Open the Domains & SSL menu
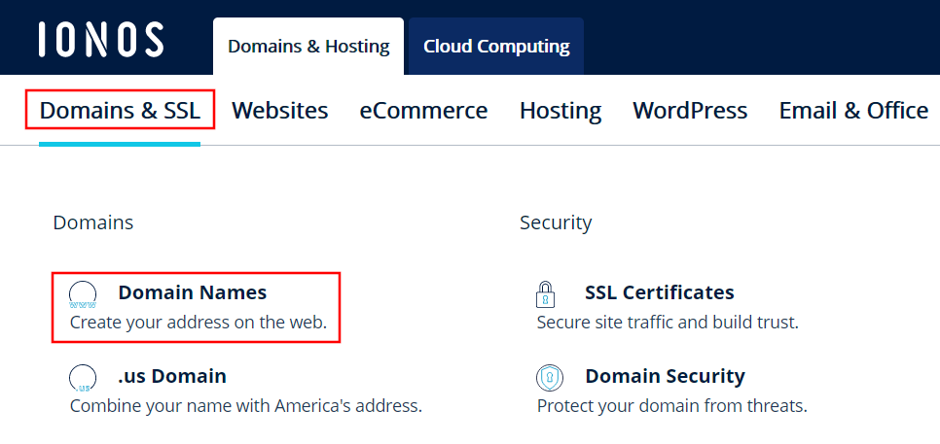Viewport: 940px width, 444px height. [x=120, y=111]
